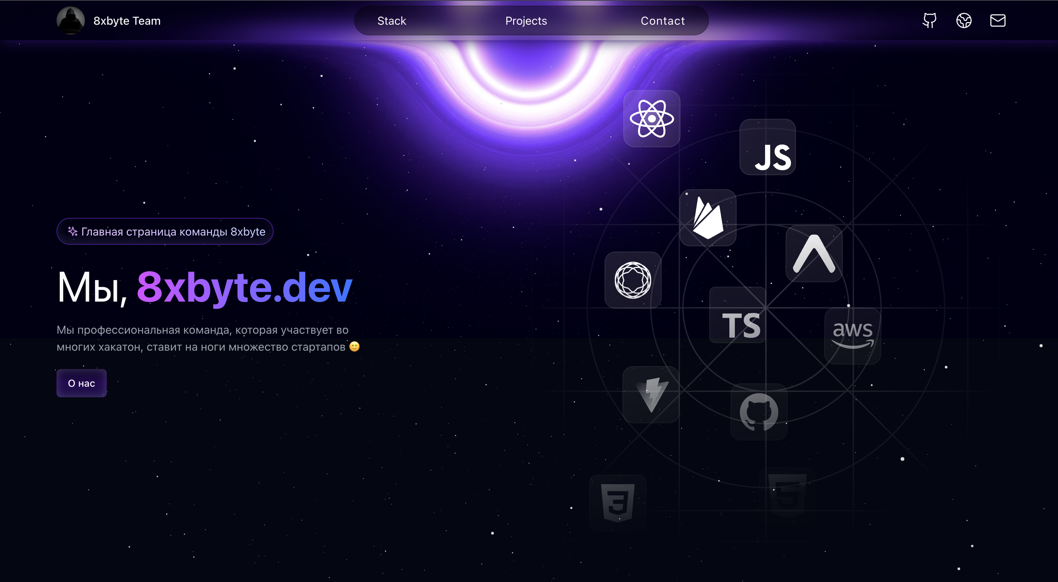The image size is (1058, 582).
Task: Click the globe website icon in the header
Action: coord(964,20)
